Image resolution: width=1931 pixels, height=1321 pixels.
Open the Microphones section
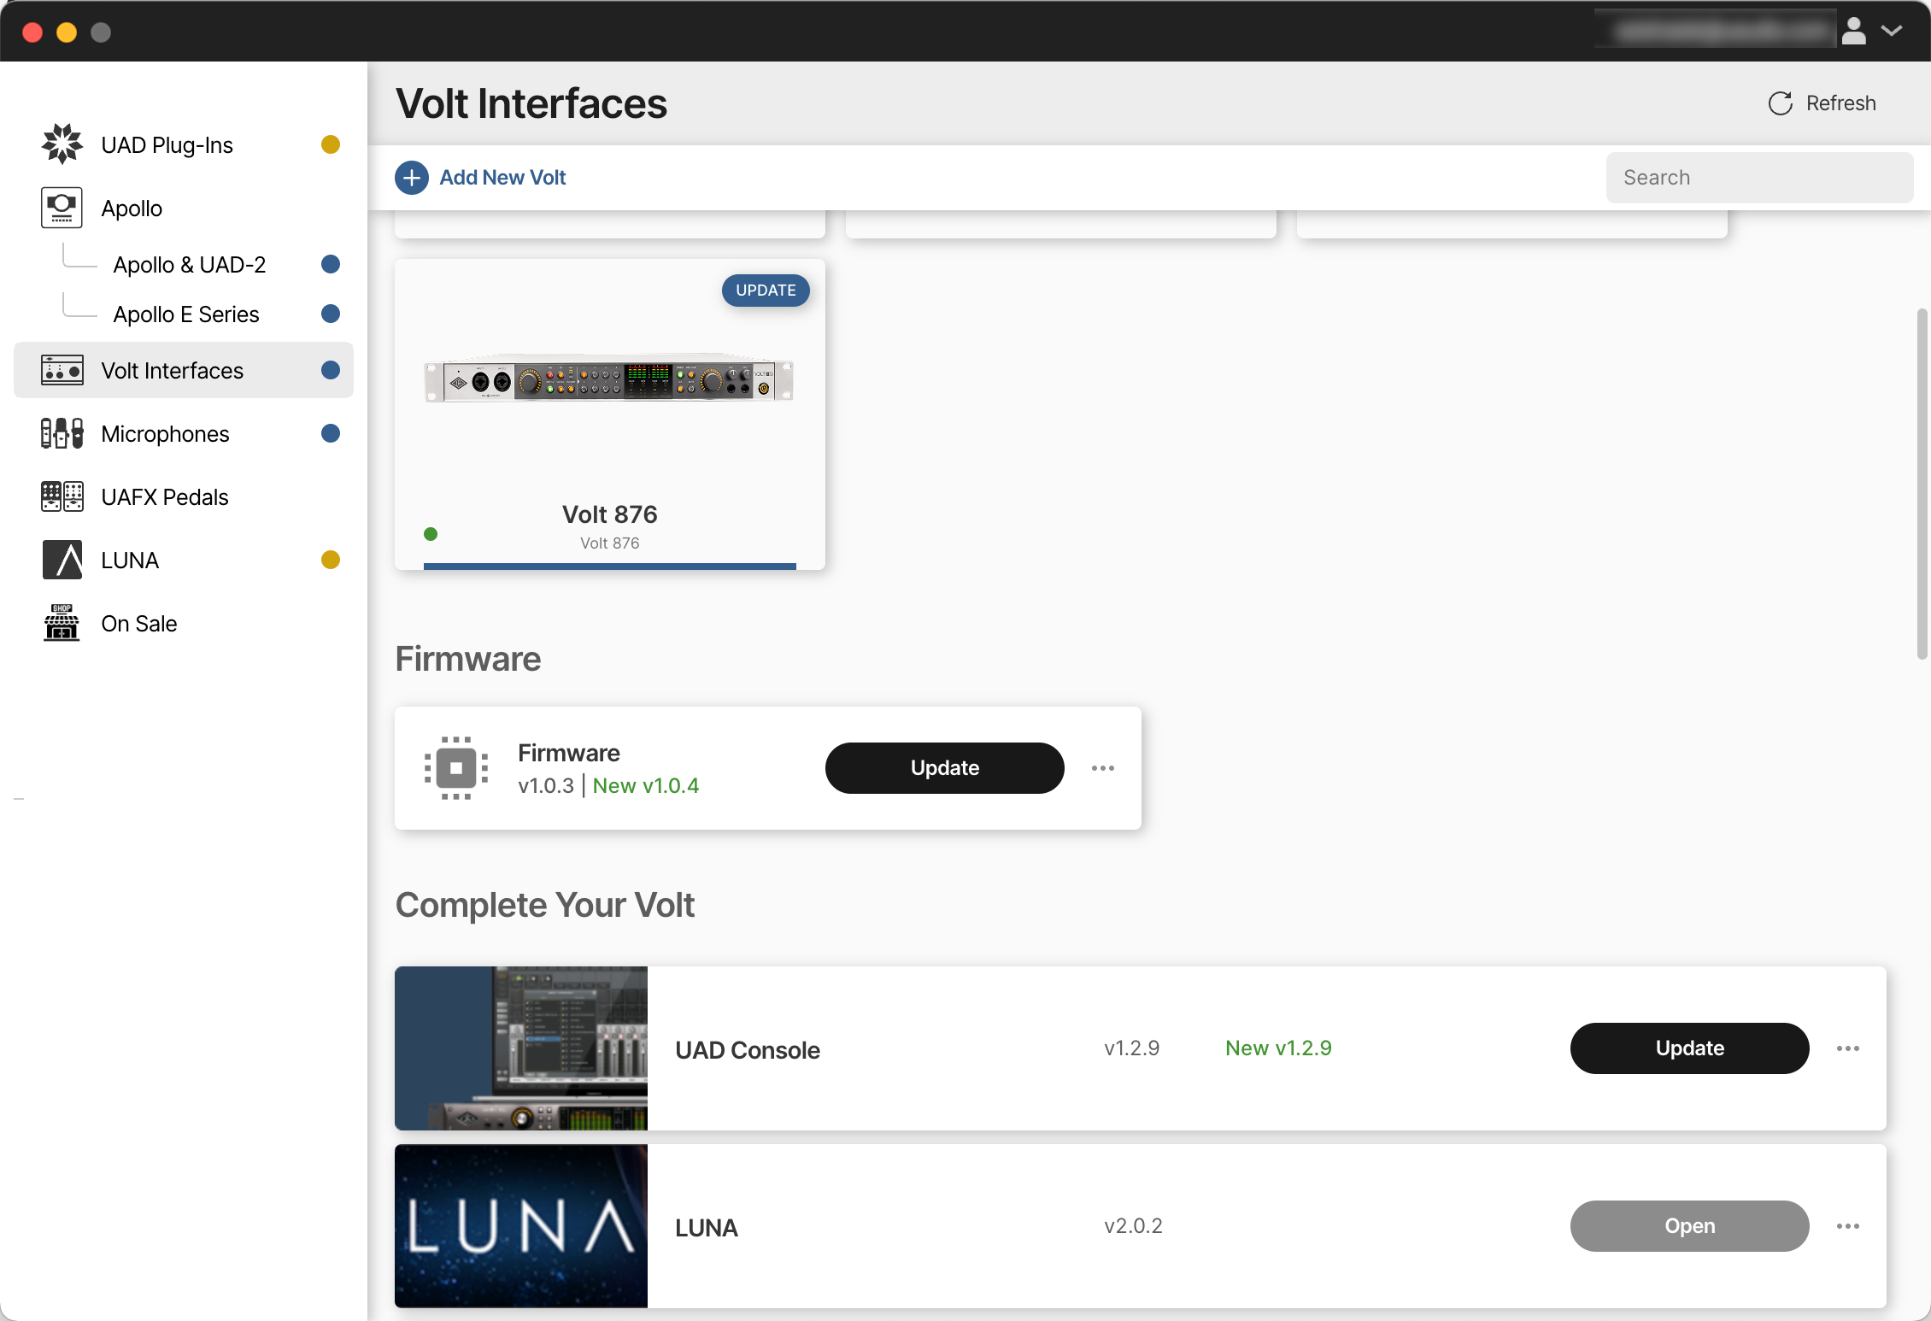click(164, 433)
